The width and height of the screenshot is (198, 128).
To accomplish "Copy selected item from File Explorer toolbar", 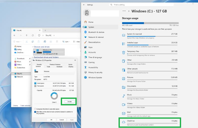I will click(x=33, y=42).
